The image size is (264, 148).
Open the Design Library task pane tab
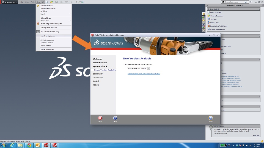(x=204, y=17)
